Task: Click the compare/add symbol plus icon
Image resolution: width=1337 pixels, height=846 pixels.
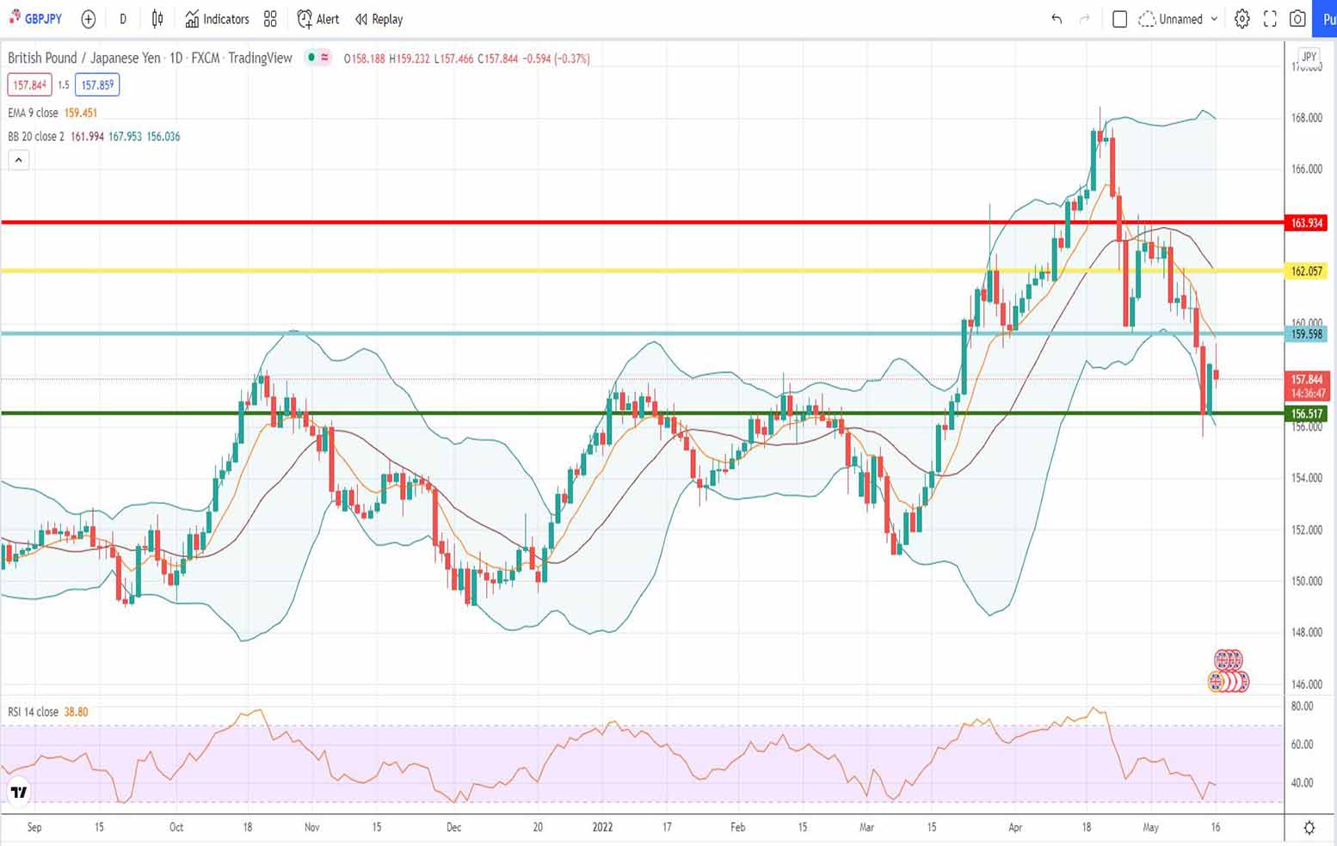Action: 88,19
